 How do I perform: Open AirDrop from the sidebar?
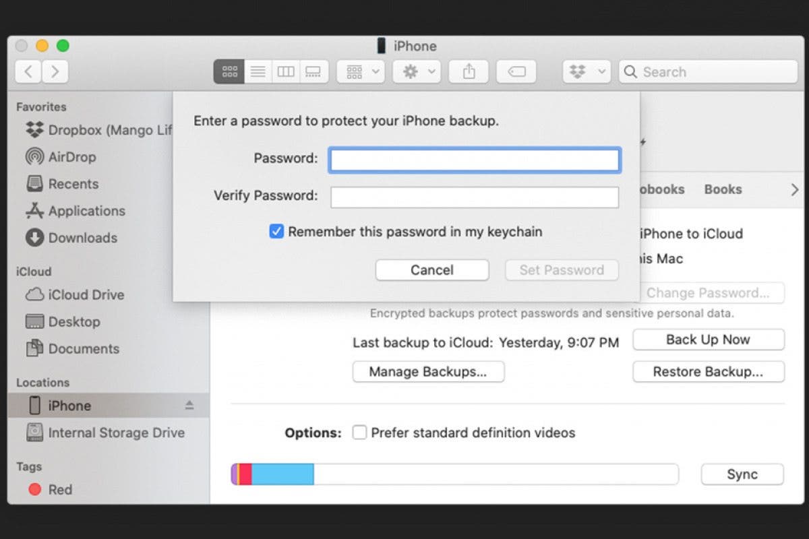click(x=69, y=157)
